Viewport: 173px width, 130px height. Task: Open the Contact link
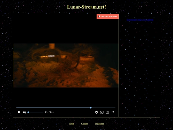(x=85, y=124)
